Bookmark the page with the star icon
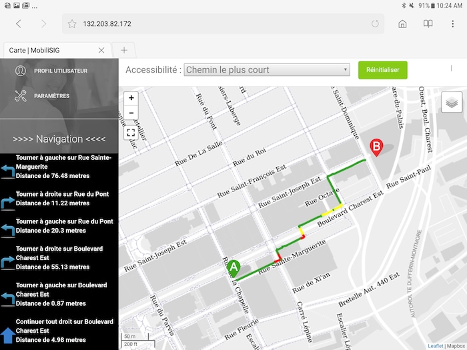This screenshot has width=467, height=350. click(72, 24)
